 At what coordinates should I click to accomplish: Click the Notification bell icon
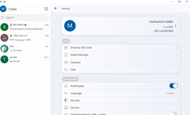coord(66,86)
